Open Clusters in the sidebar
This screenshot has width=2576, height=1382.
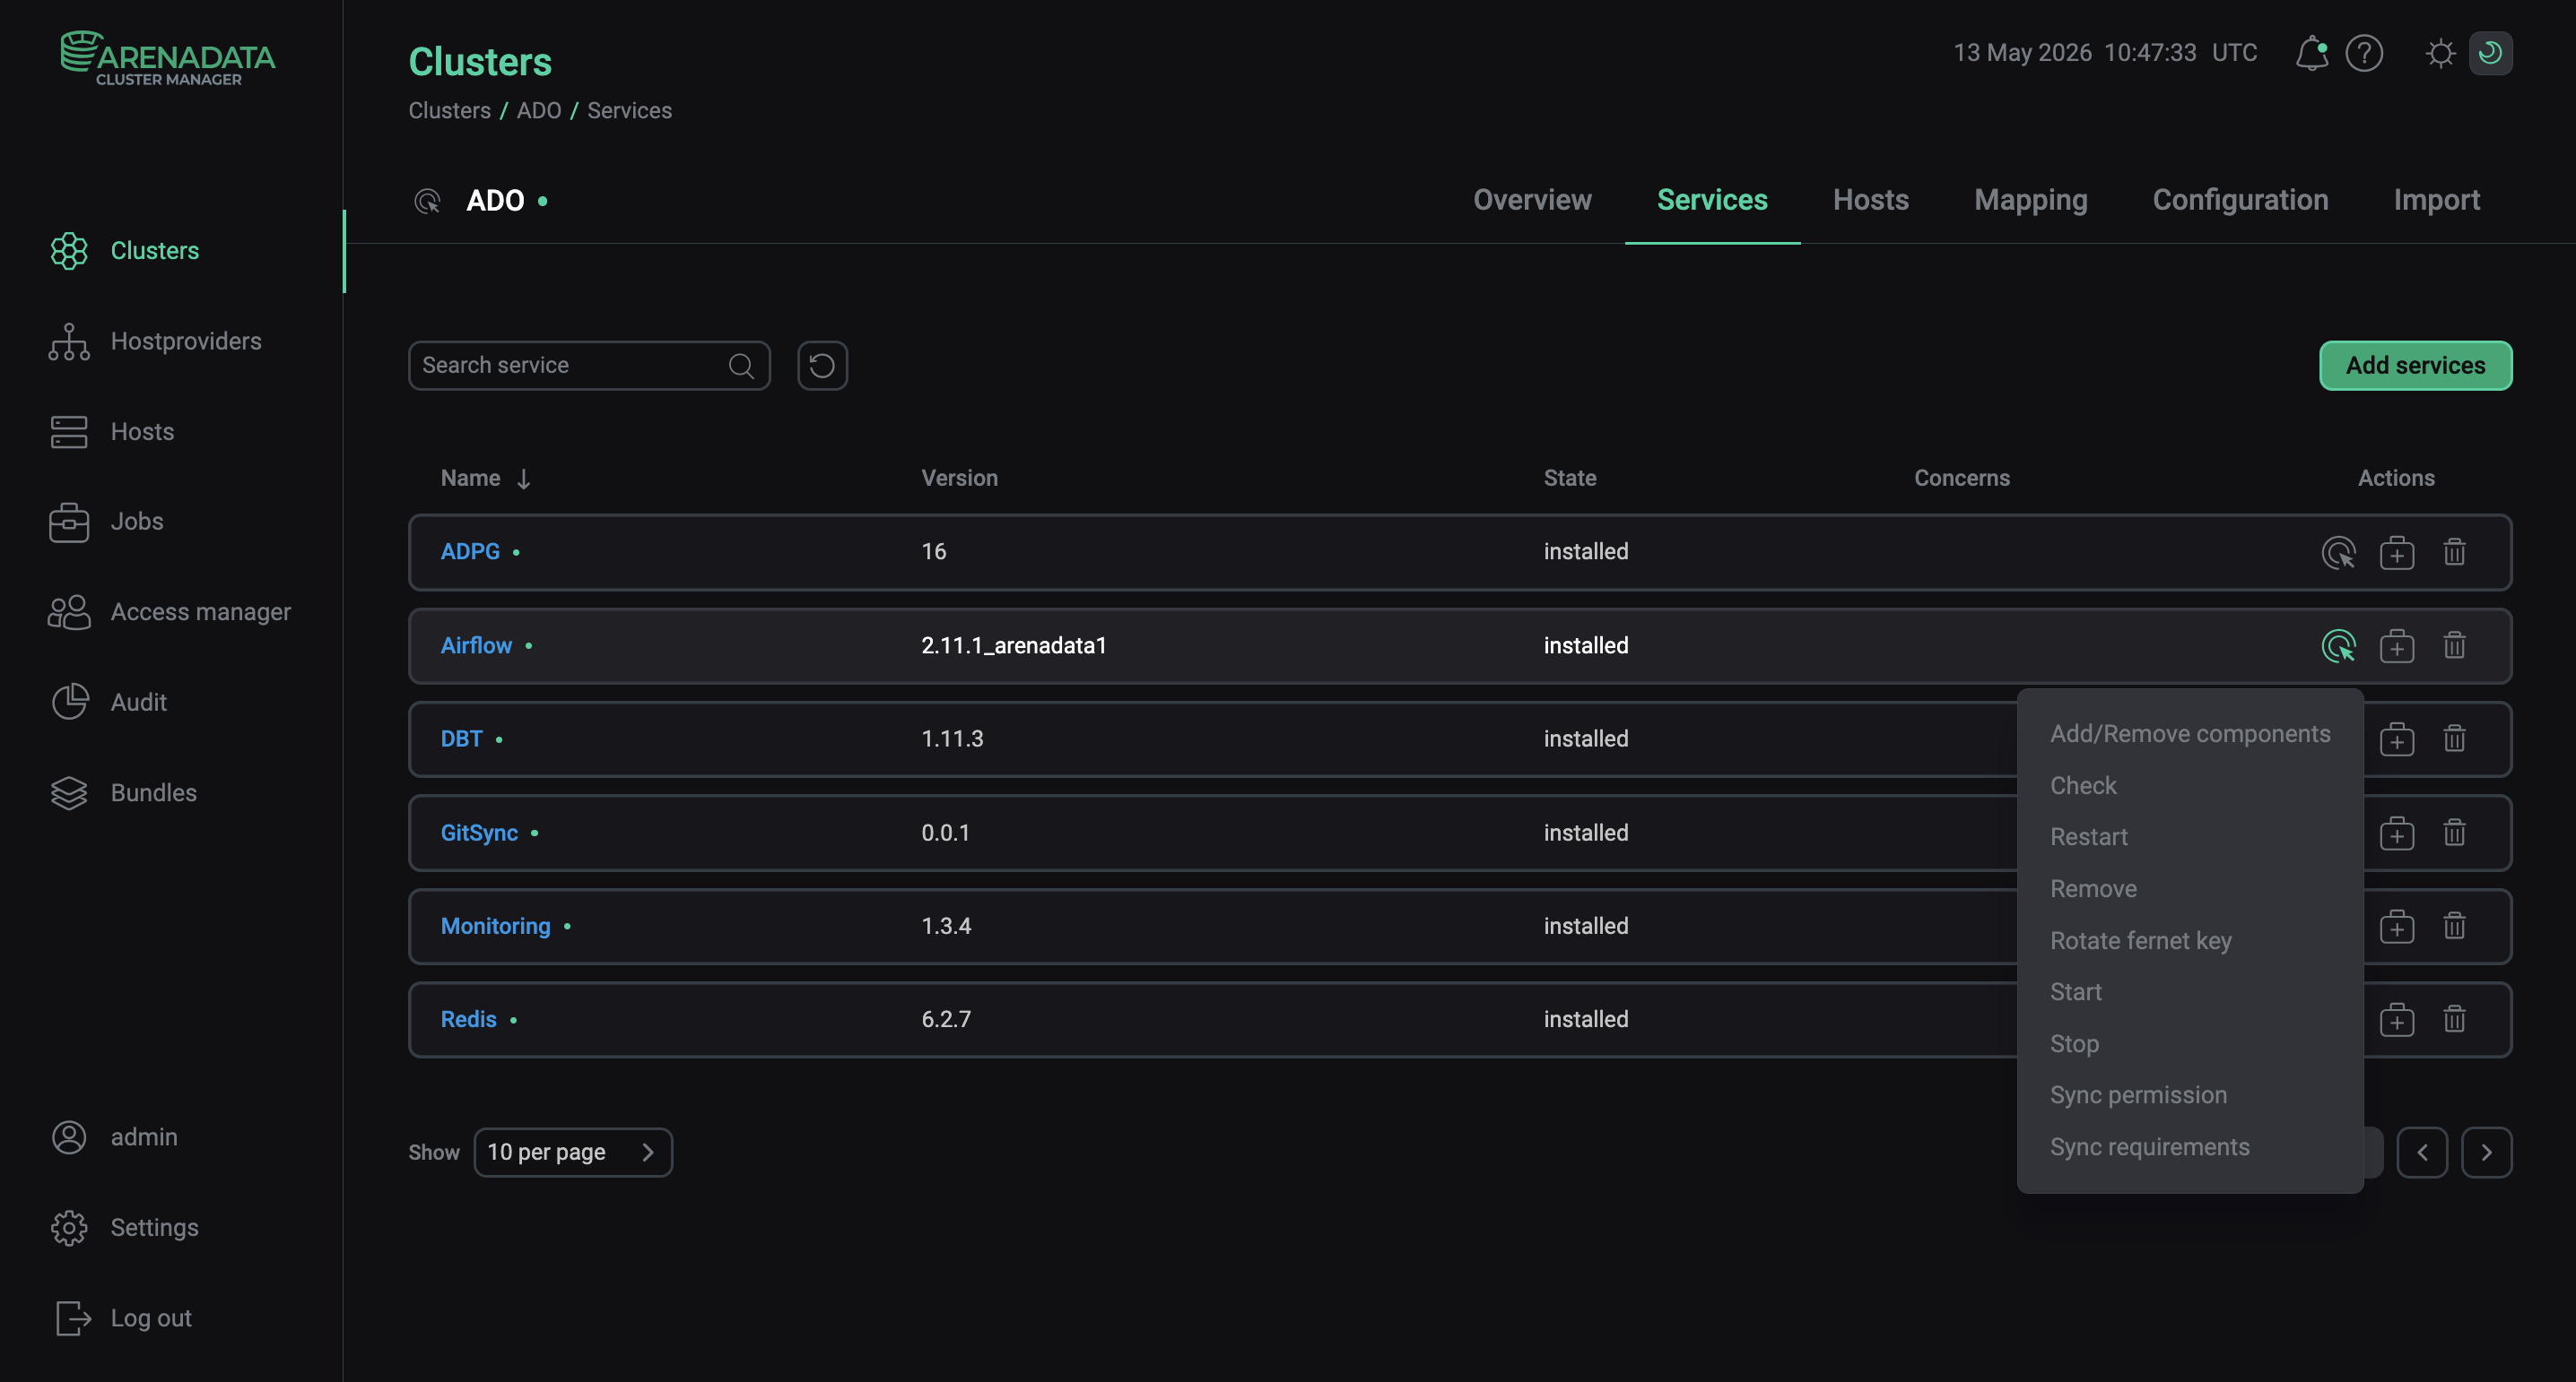[155, 251]
